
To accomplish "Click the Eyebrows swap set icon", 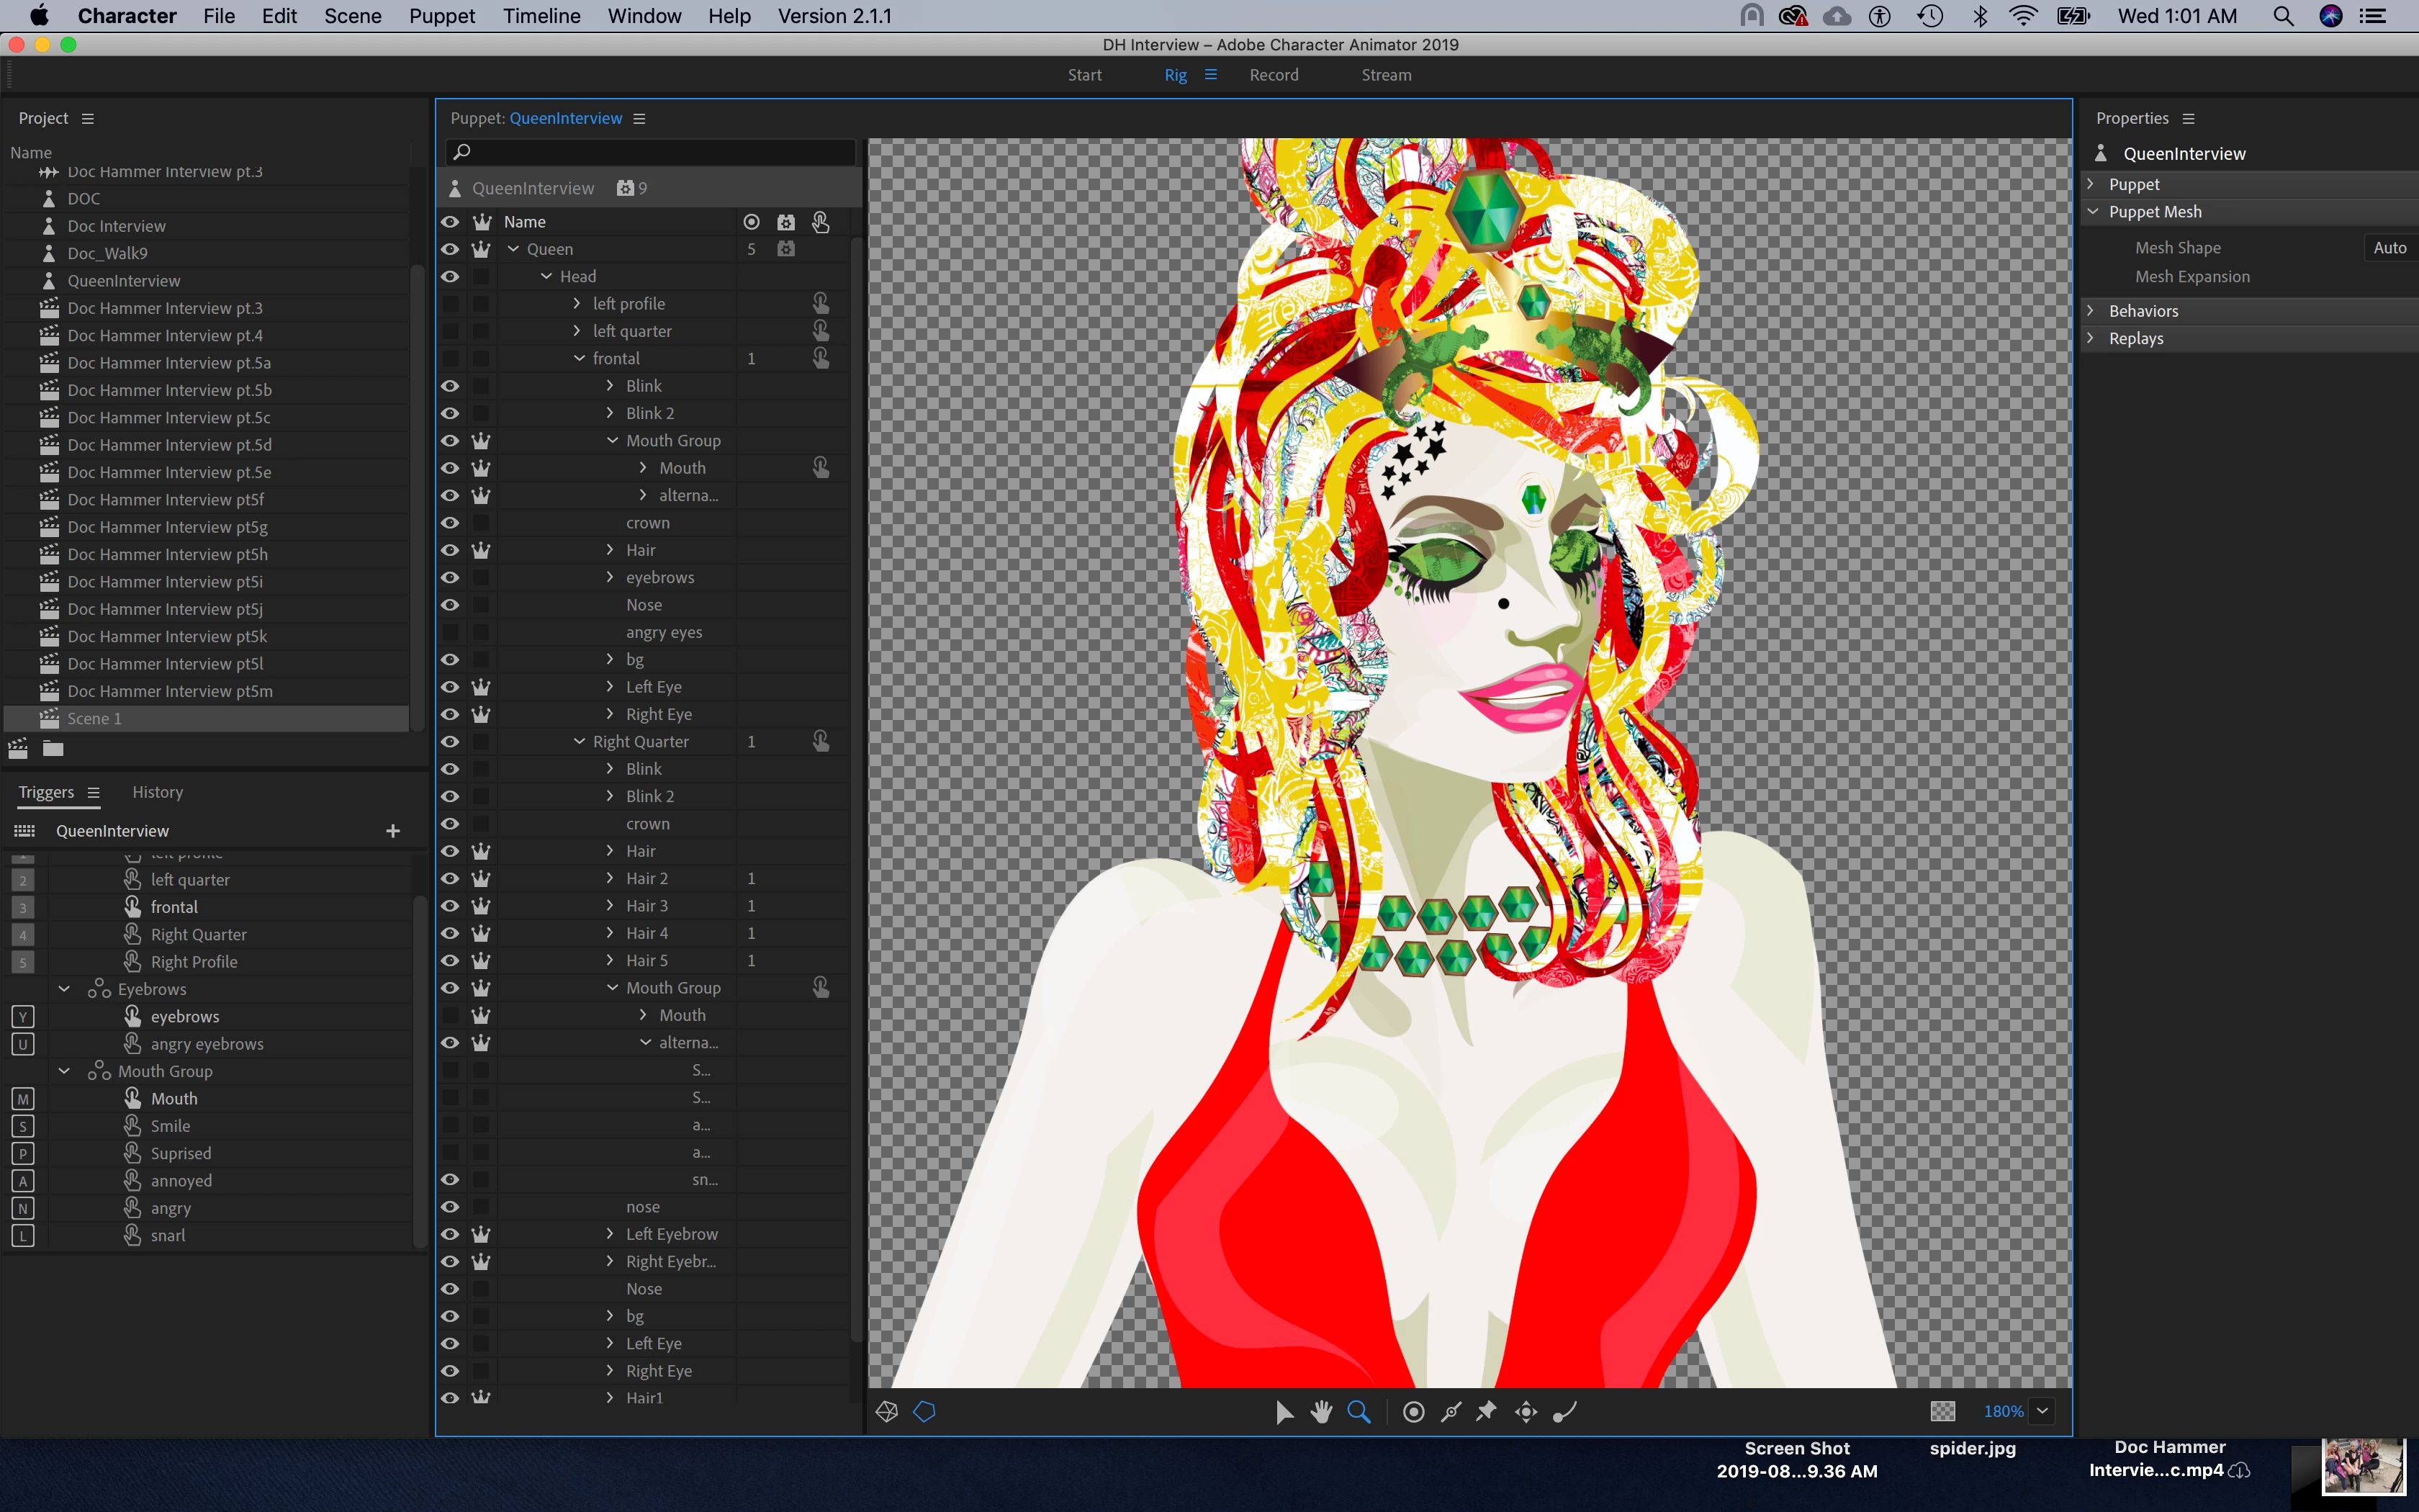I will pyautogui.click(x=99, y=989).
